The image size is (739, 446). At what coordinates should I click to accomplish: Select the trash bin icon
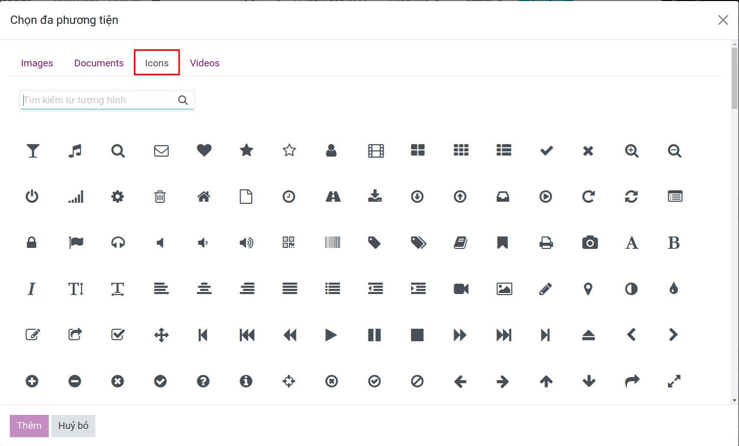[160, 197]
